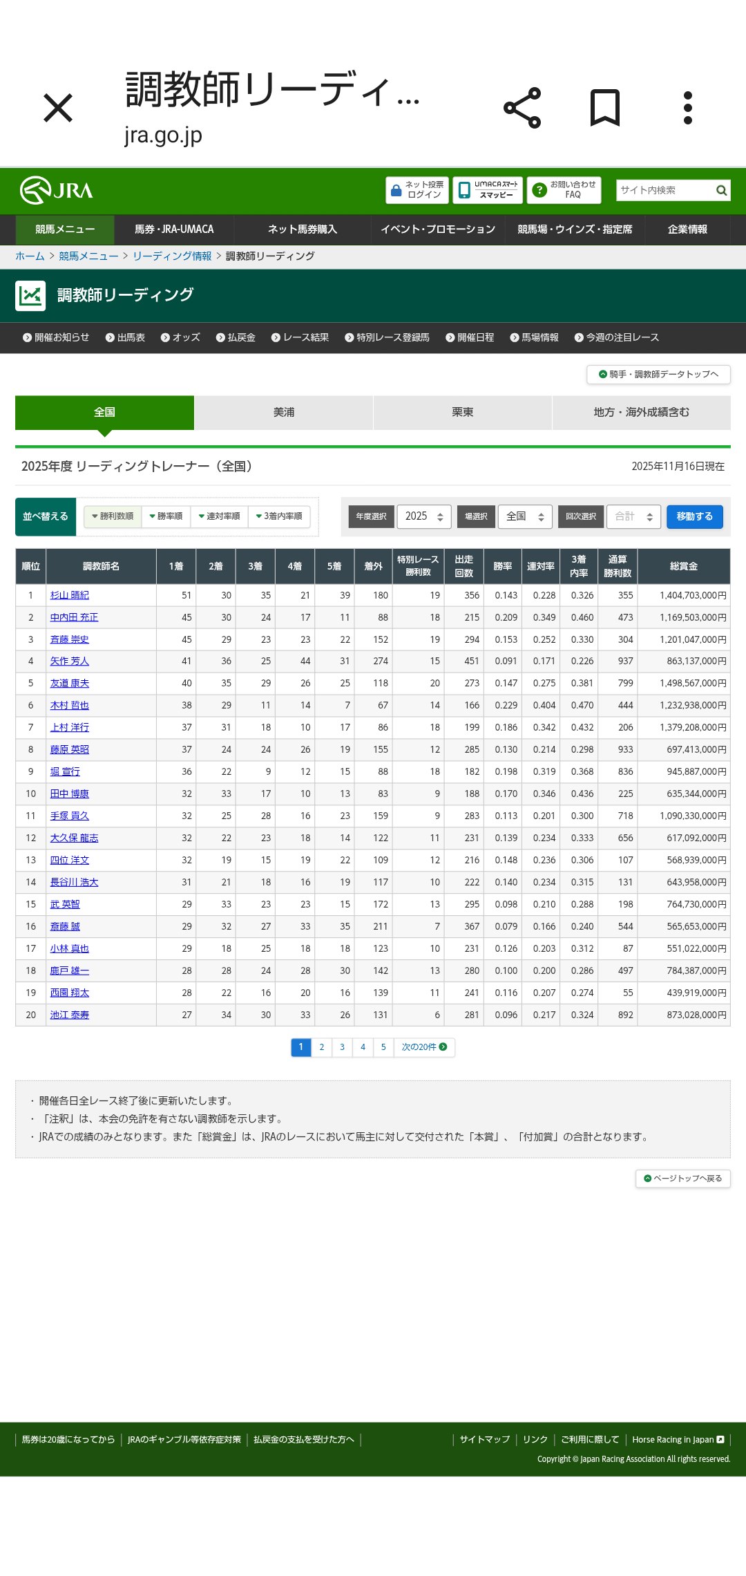This screenshot has height=1576, width=746.
Task: Close the browser tab with X icon
Action: pyautogui.click(x=58, y=108)
